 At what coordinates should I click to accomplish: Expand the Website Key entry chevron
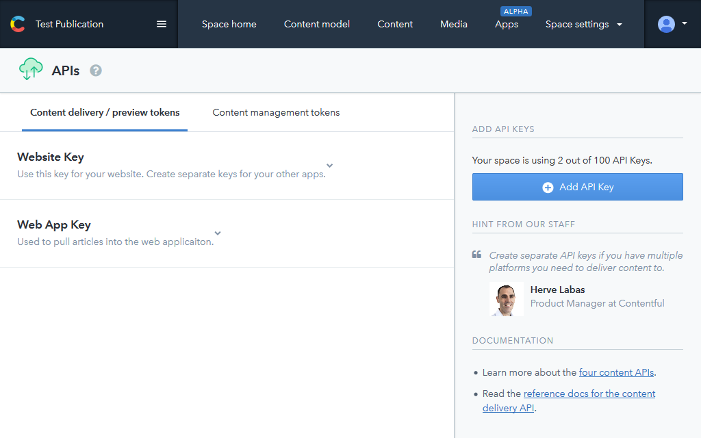click(x=329, y=166)
